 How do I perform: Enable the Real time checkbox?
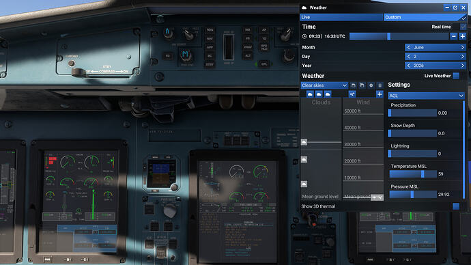pyautogui.click(x=463, y=27)
